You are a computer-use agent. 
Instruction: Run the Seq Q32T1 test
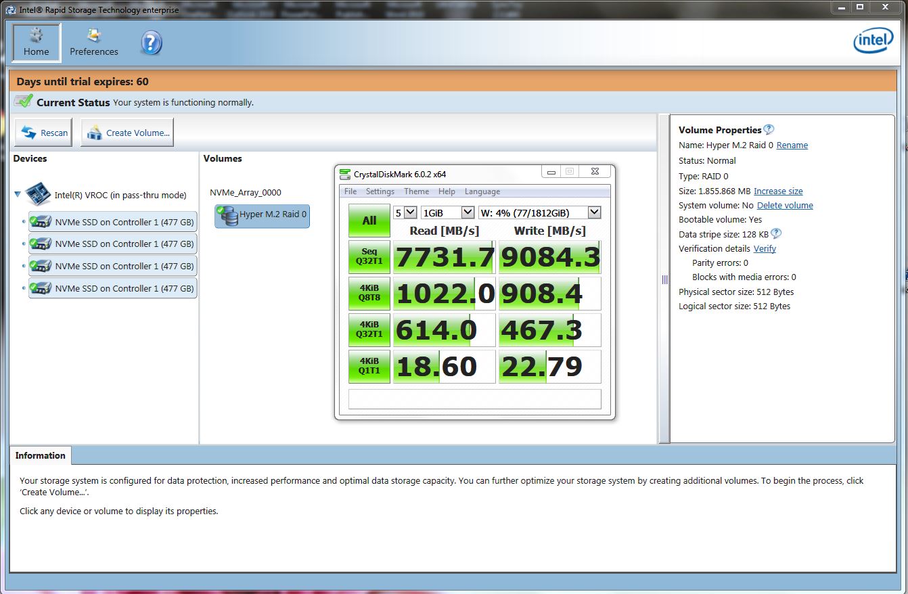coord(369,256)
